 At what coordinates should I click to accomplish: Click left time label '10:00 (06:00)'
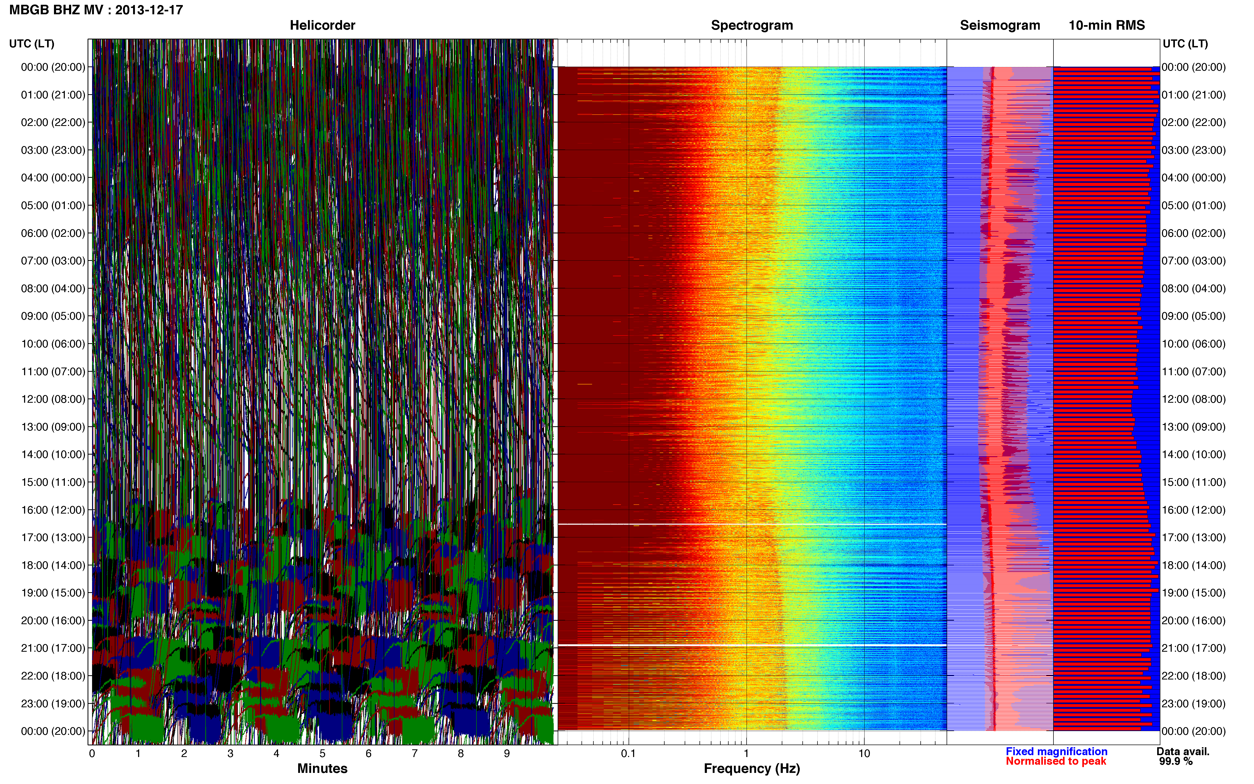click(53, 344)
